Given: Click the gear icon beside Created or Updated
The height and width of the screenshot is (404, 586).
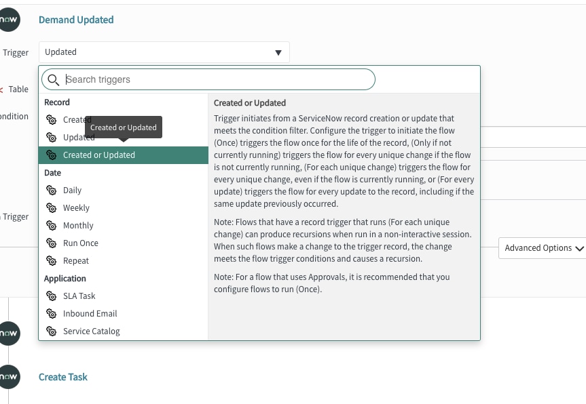Looking at the screenshot, I should click(51, 155).
